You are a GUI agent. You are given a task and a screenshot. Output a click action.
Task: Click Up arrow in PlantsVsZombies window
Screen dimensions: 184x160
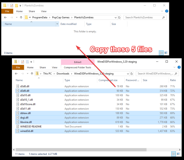point(21,18)
